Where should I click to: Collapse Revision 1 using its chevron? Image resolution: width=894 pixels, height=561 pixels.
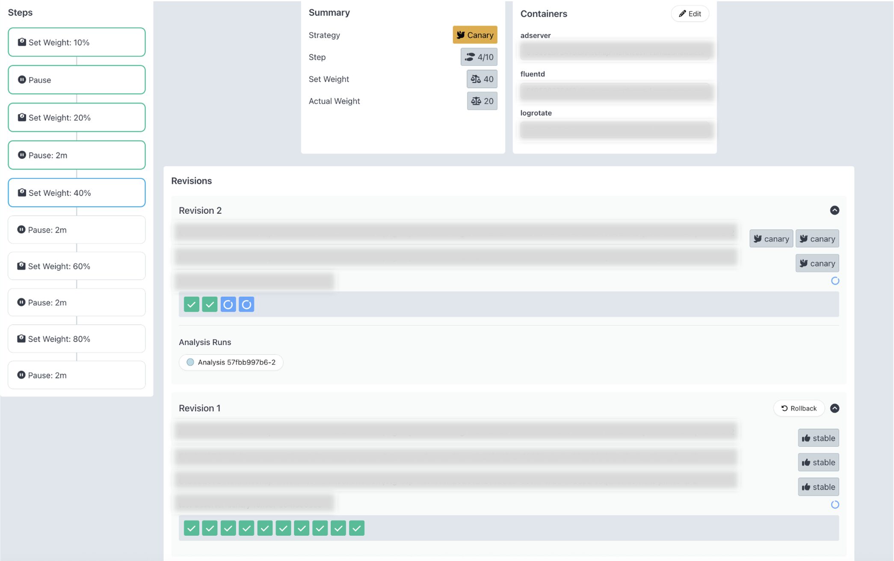[835, 408]
